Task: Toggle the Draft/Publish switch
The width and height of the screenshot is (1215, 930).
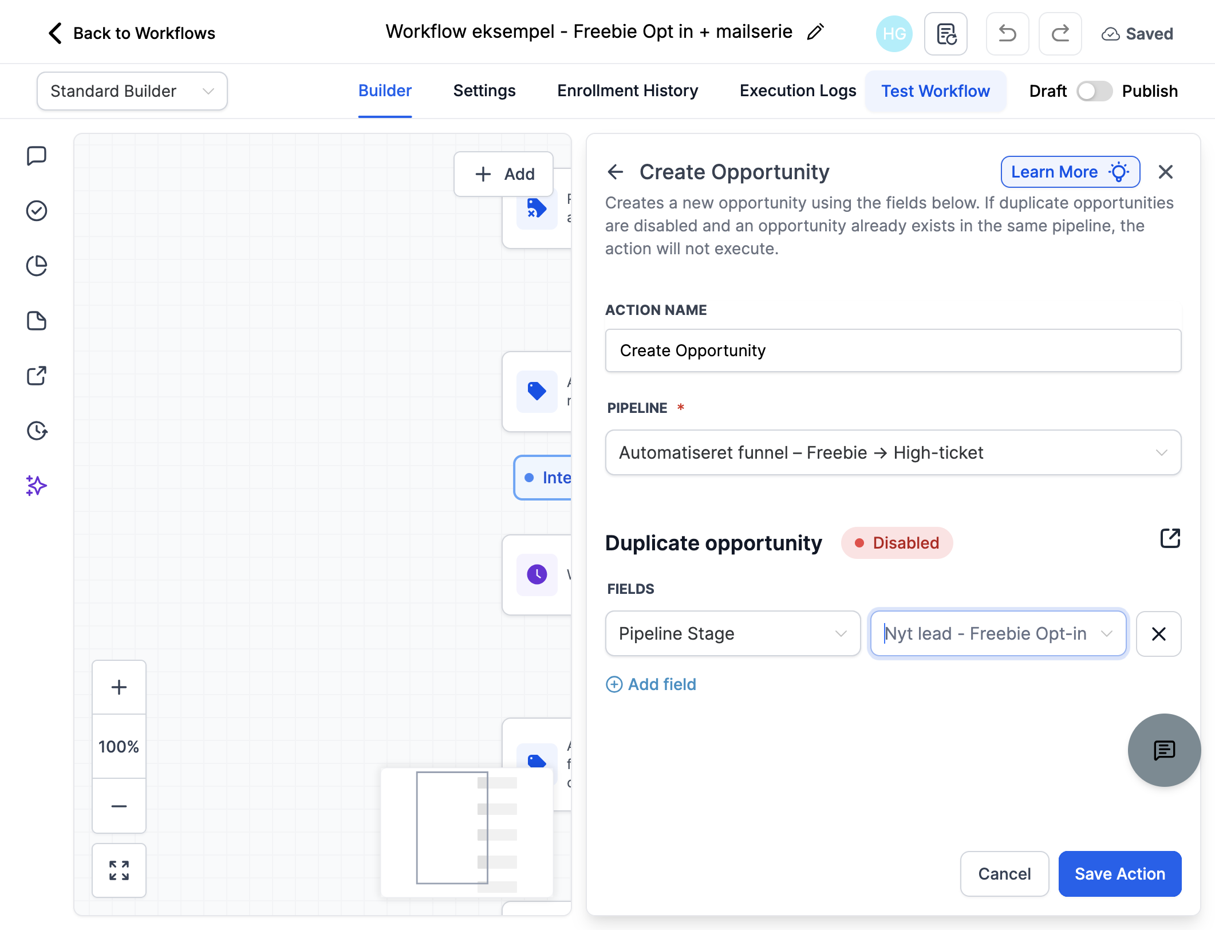Action: (1094, 91)
